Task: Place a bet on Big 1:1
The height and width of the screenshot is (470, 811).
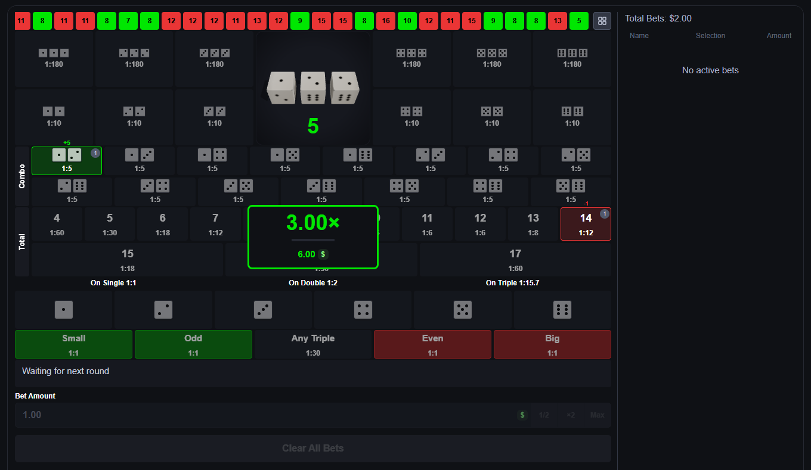Action: tap(552, 344)
